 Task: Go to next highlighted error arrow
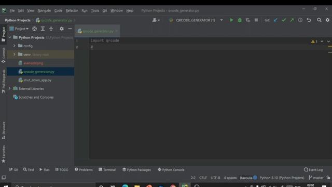click(328, 42)
